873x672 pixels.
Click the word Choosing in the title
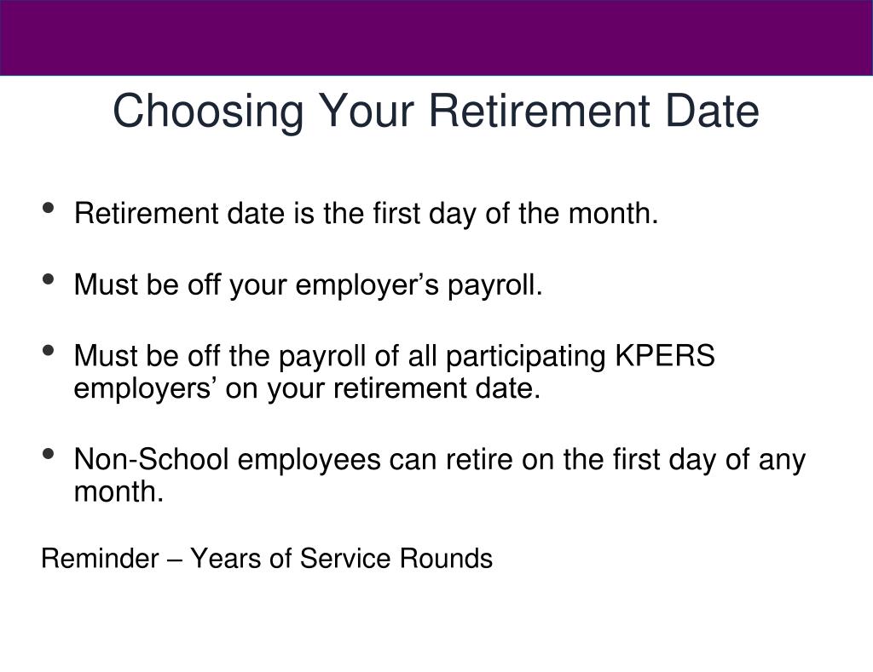point(209,113)
